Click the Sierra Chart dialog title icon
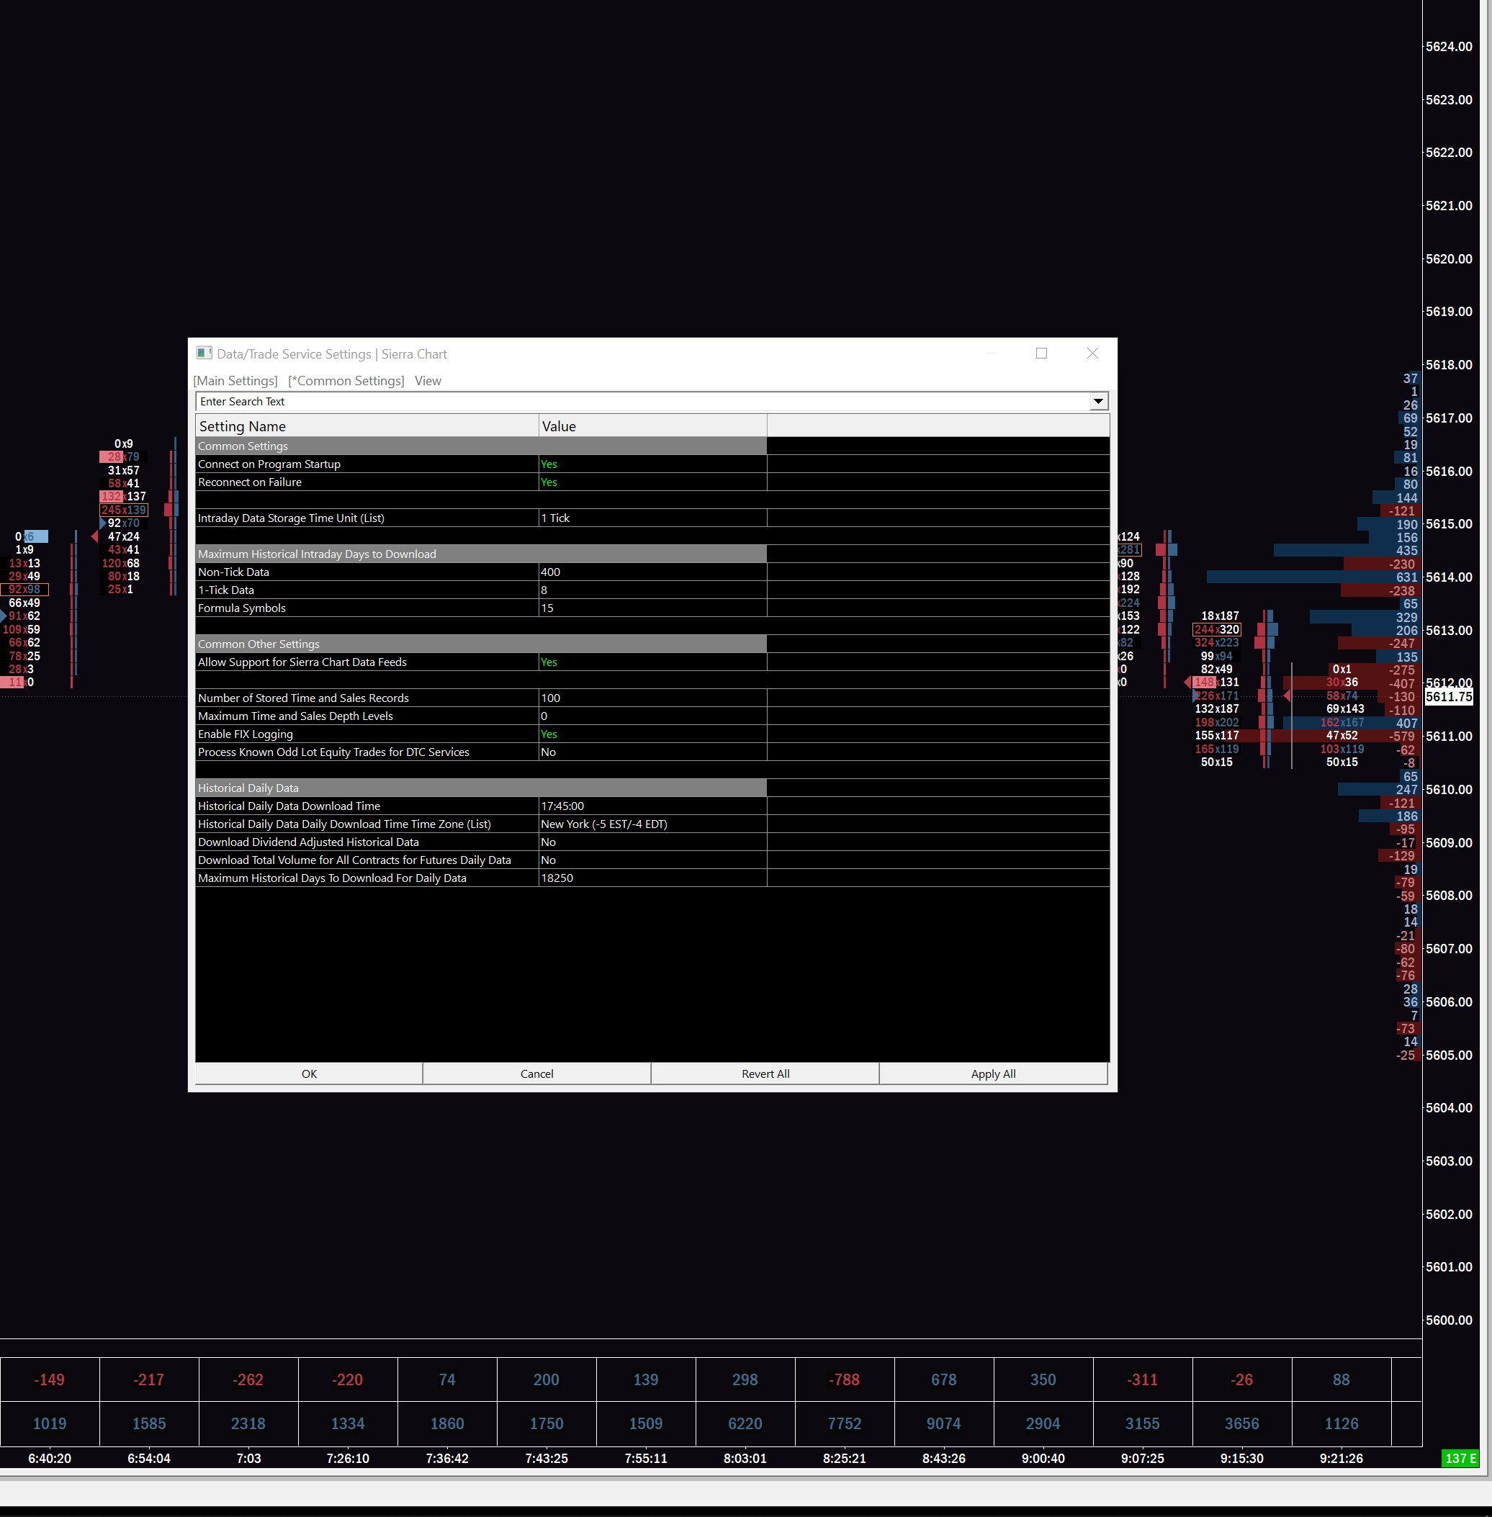The height and width of the screenshot is (1517, 1492). (x=204, y=354)
